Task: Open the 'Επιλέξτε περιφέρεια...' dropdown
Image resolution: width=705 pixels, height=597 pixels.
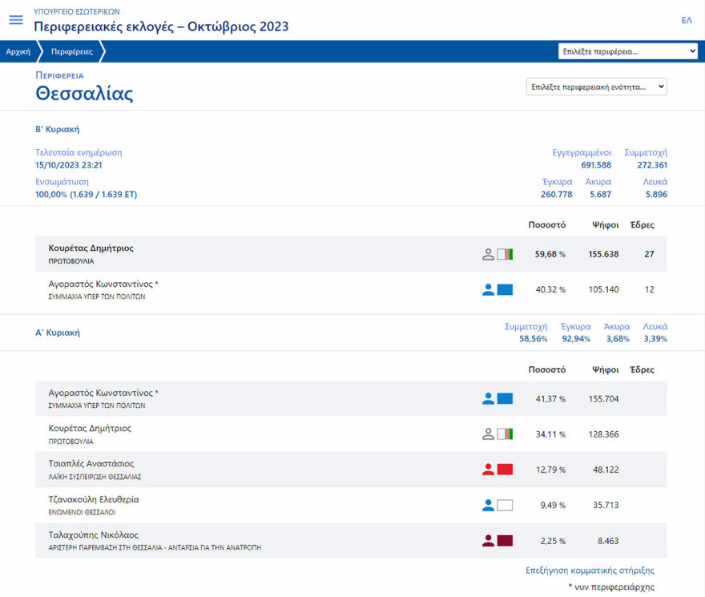Action: (x=628, y=51)
